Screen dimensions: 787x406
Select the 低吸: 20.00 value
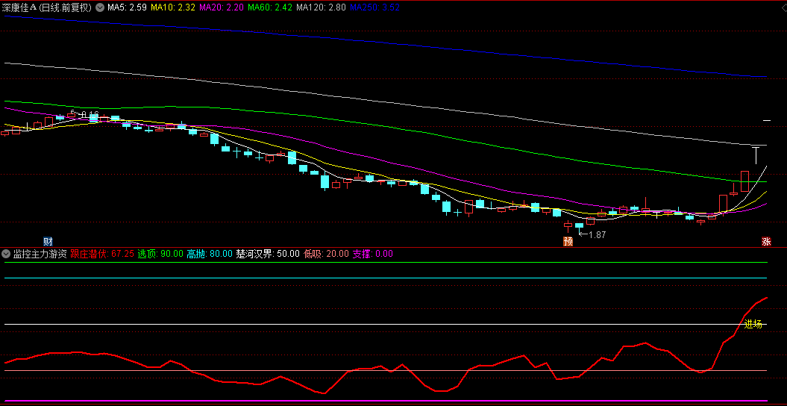(326, 254)
